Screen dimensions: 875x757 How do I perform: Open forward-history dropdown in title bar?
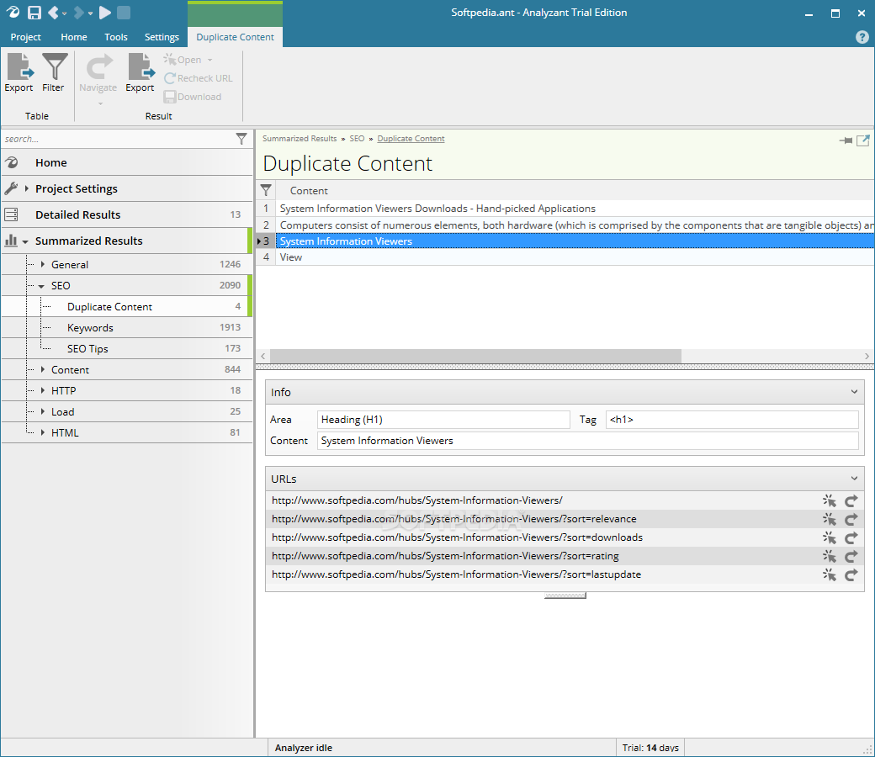(x=90, y=13)
